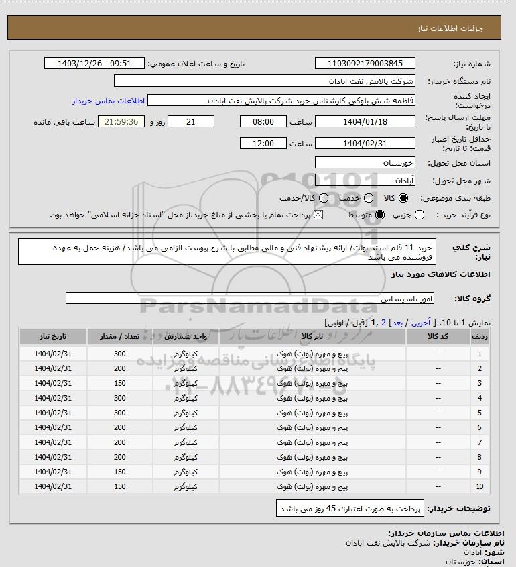Click the buyer notes field about 45-day credit payment
The width and height of the screenshot is (516, 567).
tap(350, 509)
